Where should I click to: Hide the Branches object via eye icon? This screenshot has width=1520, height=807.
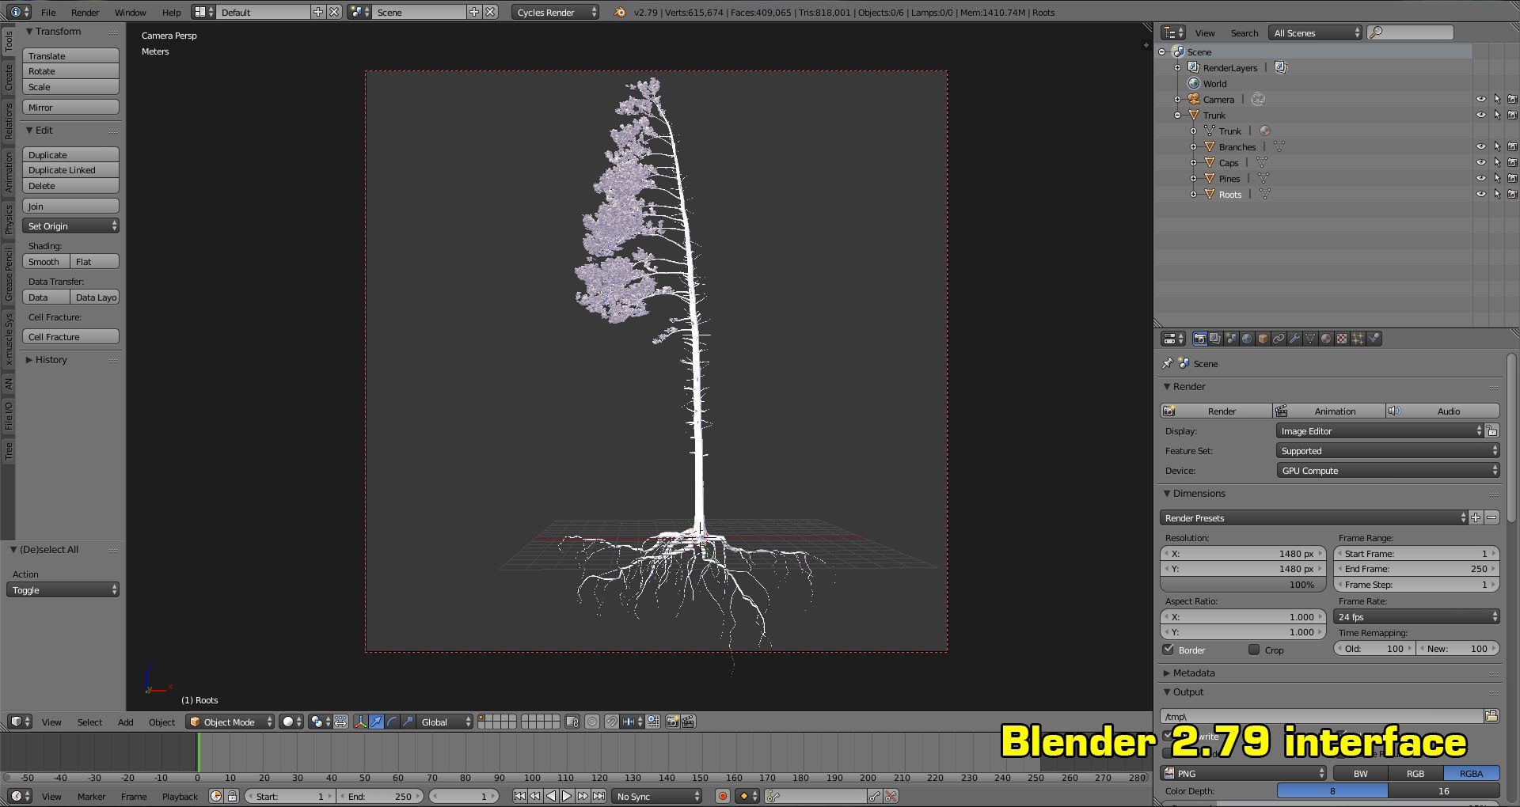pyautogui.click(x=1481, y=146)
